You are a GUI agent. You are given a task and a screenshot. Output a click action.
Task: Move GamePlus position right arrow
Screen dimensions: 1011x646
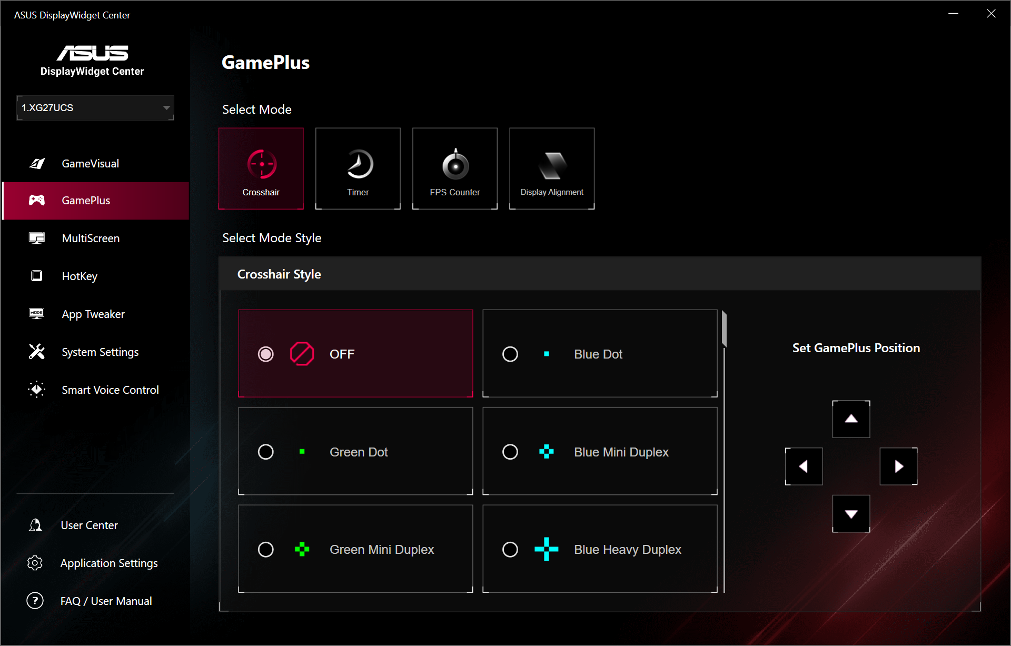898,466
